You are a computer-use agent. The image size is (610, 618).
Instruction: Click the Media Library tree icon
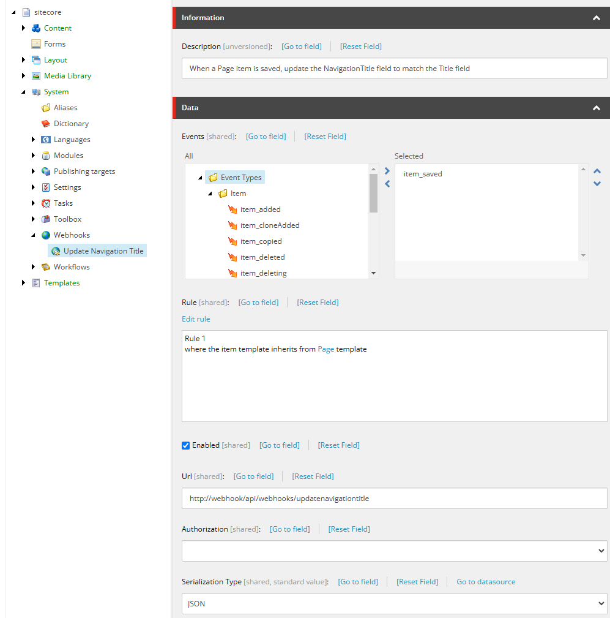[36, 76]
